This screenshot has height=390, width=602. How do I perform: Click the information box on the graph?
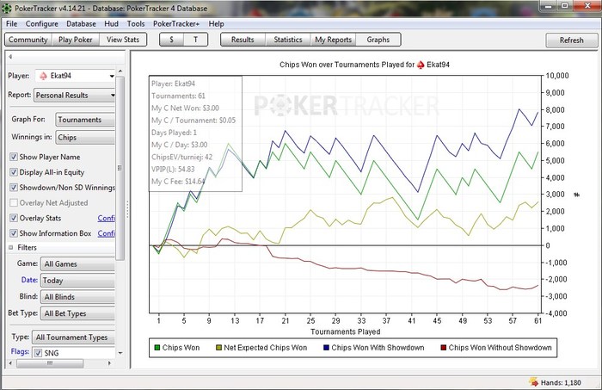coord(195,133)
